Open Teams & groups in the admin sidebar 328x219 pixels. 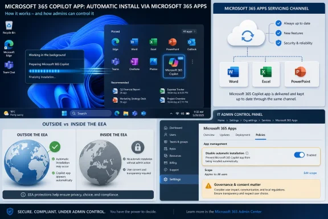click(176, 142)
